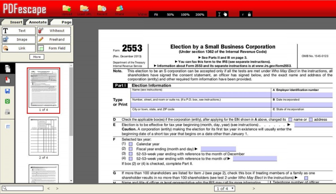Click the green download arrows icon
The image size is (336, 194).
click(x=7, y=101)
